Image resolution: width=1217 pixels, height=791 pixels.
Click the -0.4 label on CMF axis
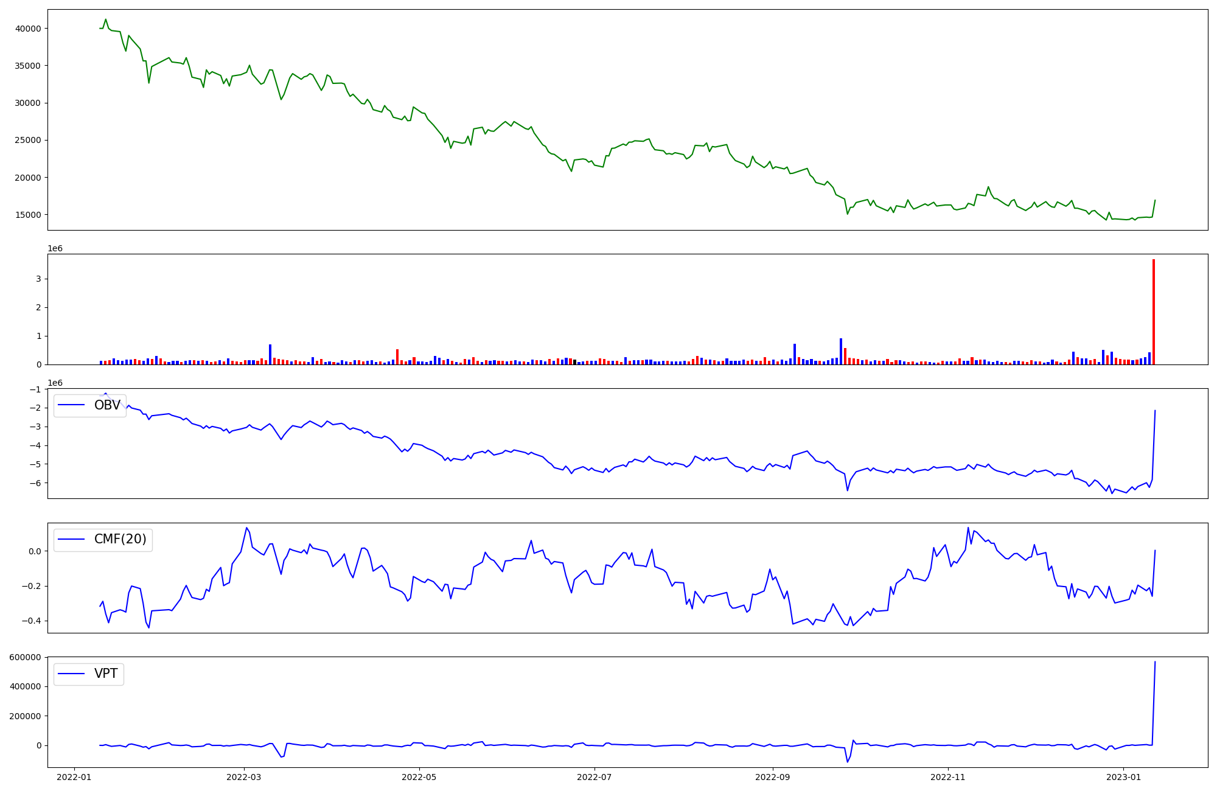pyautogui.click(x=32, y=621)
